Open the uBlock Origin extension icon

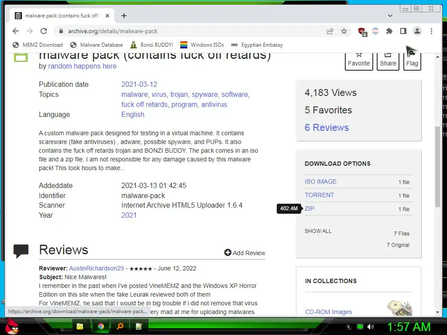point(362,31)
